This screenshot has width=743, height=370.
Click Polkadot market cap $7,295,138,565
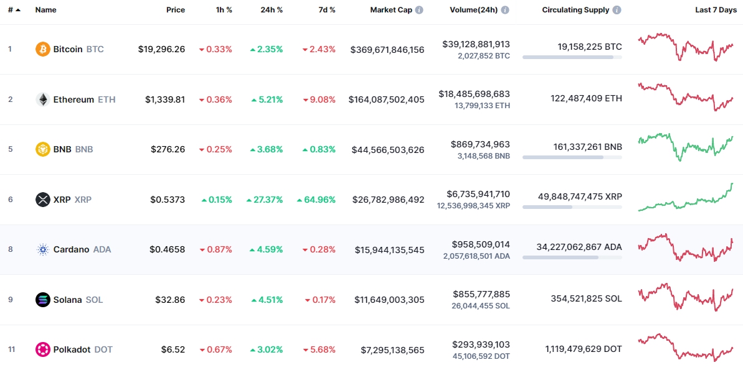click(392, 350)
